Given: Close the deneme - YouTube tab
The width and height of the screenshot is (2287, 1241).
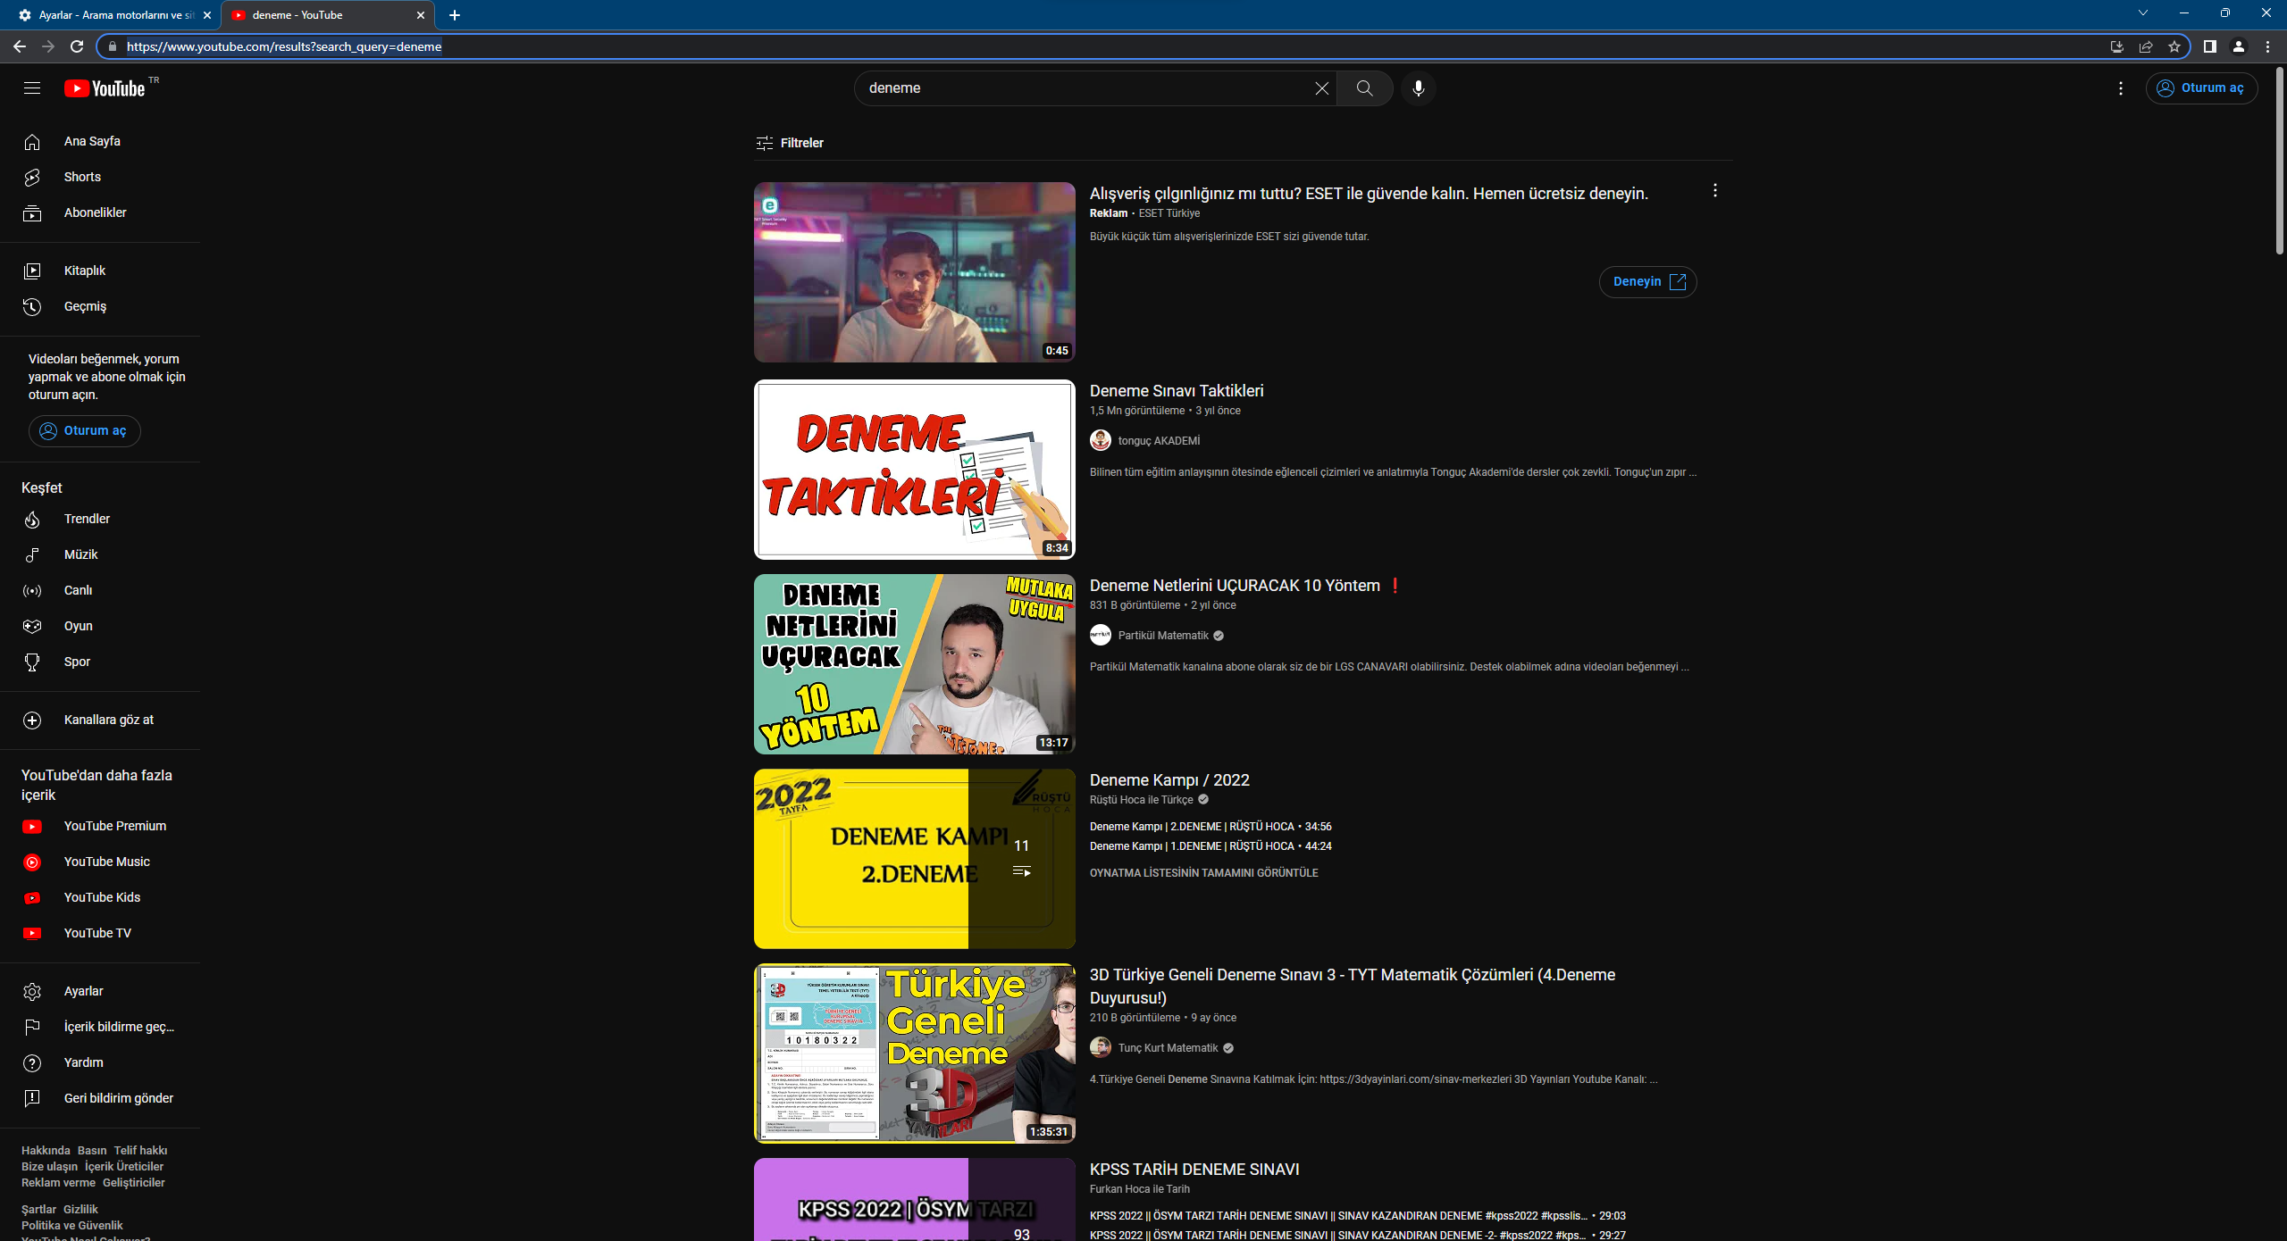Looking at the screenshot, I should click(421, 15).
